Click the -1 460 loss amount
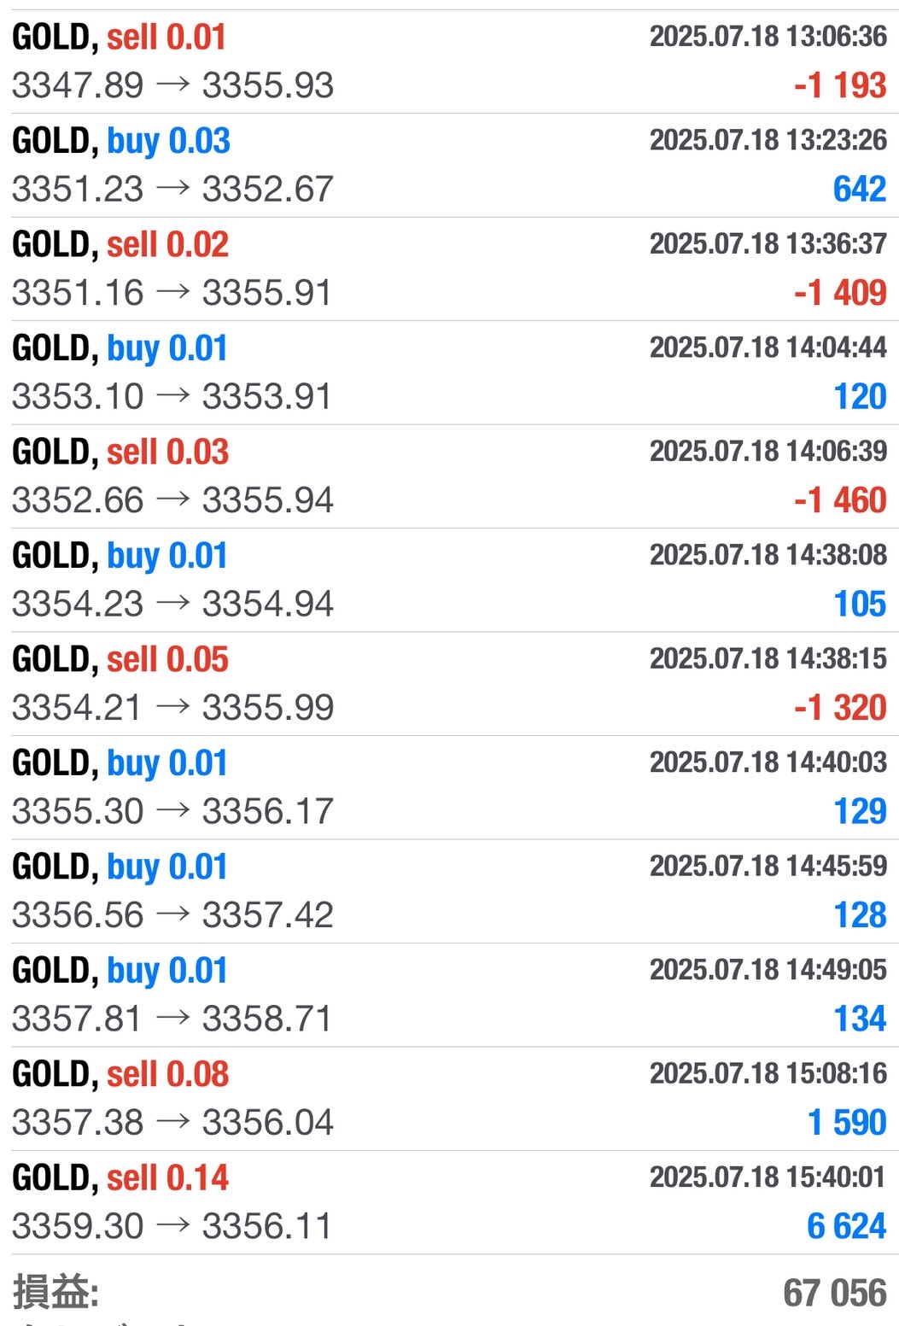The height and width of the screenshot is (1326, 899). 840,500
